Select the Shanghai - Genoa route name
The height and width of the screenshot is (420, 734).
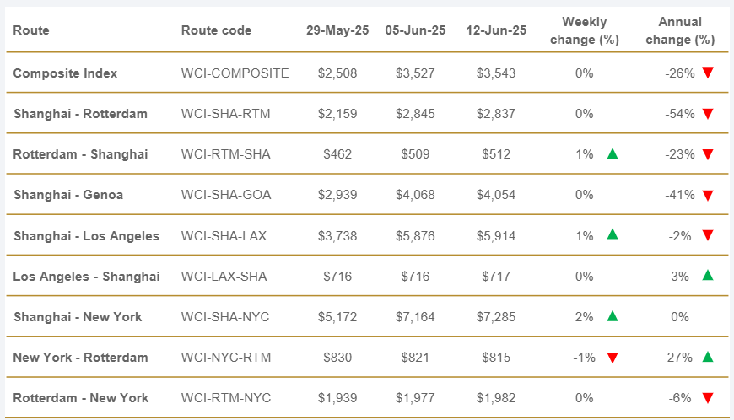coord(68,195)
